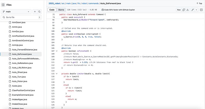Download raw file icon
The height and width of the screenshot is (109, 205).
click(187, 10)
